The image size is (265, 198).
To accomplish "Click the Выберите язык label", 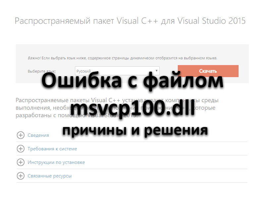I will click(x=42, y=71).
